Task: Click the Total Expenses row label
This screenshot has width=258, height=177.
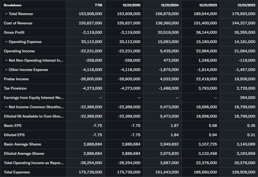Action: (17, 172)
